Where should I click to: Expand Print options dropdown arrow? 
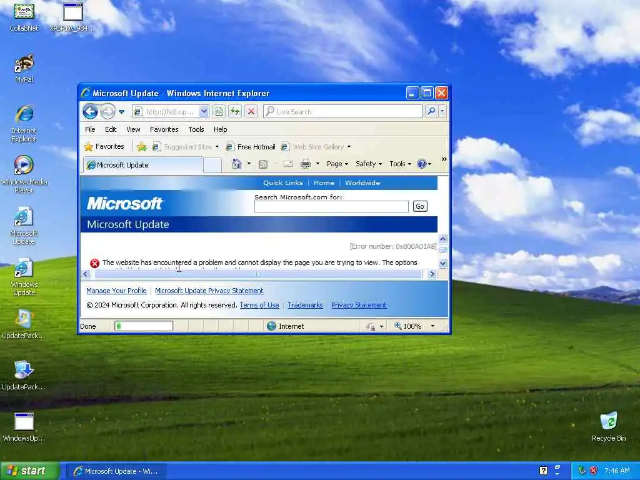(x=317, y=164)
